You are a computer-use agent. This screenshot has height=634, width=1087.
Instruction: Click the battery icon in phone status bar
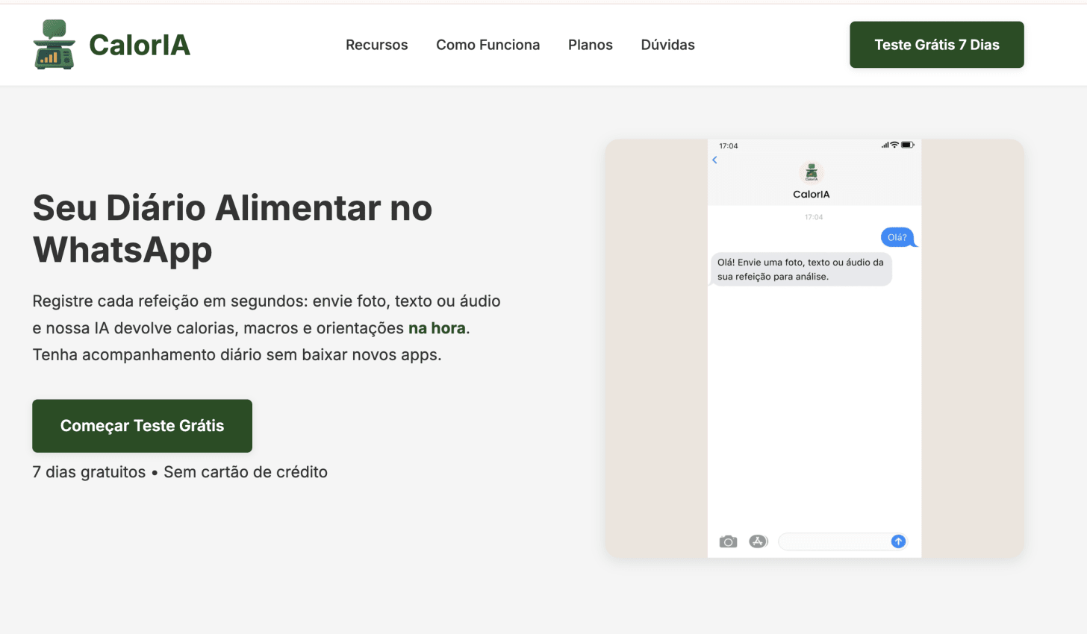tap(907, 145)
